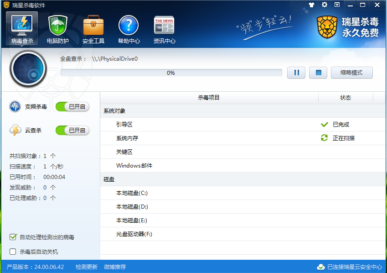The width and height of the screenshot is (387, 273).
Task: Click the 变频杀毒 waveform icon
Action: click(x=15, y=106)
